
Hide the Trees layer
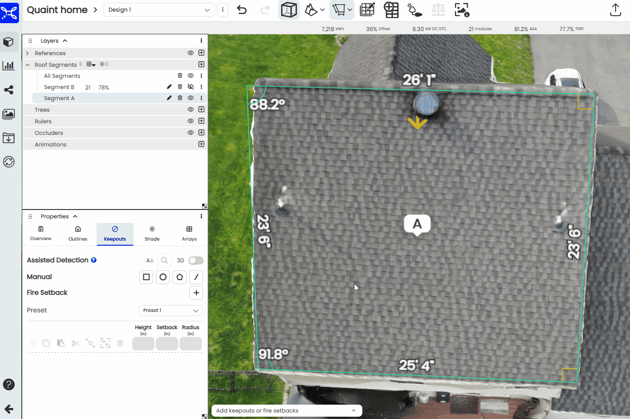pos(190,109)
